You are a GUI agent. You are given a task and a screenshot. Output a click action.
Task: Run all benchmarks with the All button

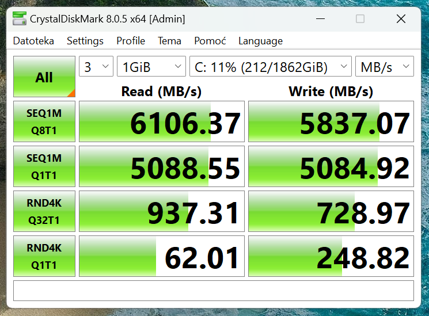click(44, 77)
